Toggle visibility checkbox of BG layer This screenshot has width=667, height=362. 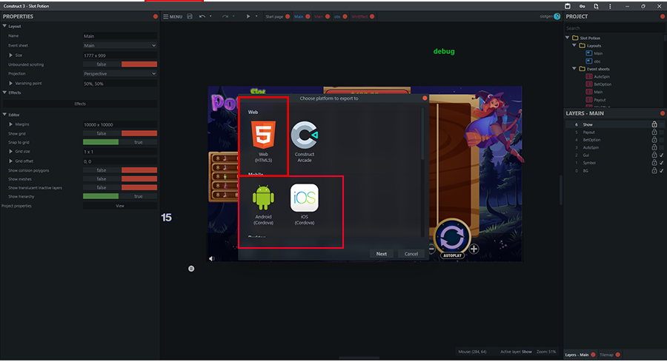click(662, 171)
